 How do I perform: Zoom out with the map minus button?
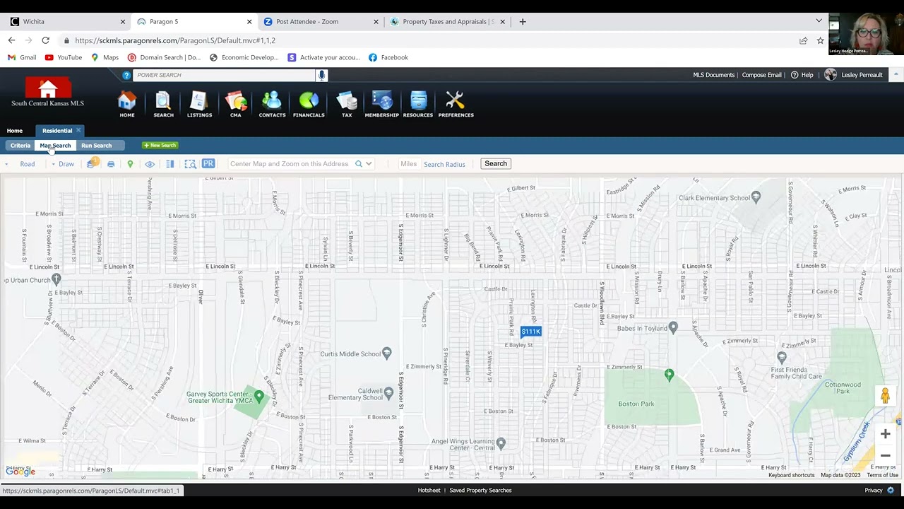(885, 456)
